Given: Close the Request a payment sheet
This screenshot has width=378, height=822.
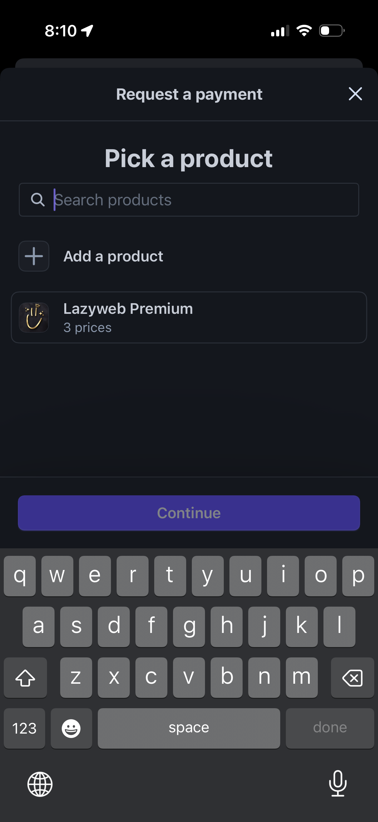Looking at the screenshot, I should [355, 94].
